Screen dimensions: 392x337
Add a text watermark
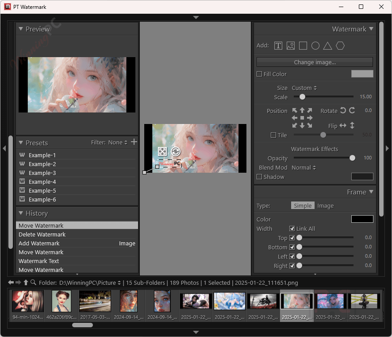point(278,46)
